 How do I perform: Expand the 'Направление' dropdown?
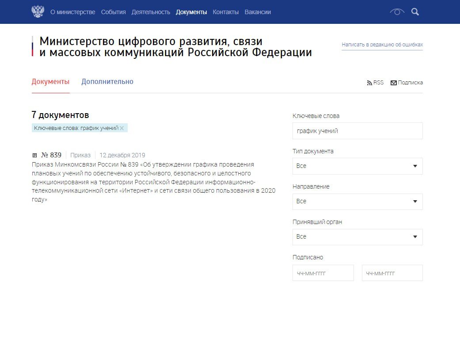click(357, 202)
